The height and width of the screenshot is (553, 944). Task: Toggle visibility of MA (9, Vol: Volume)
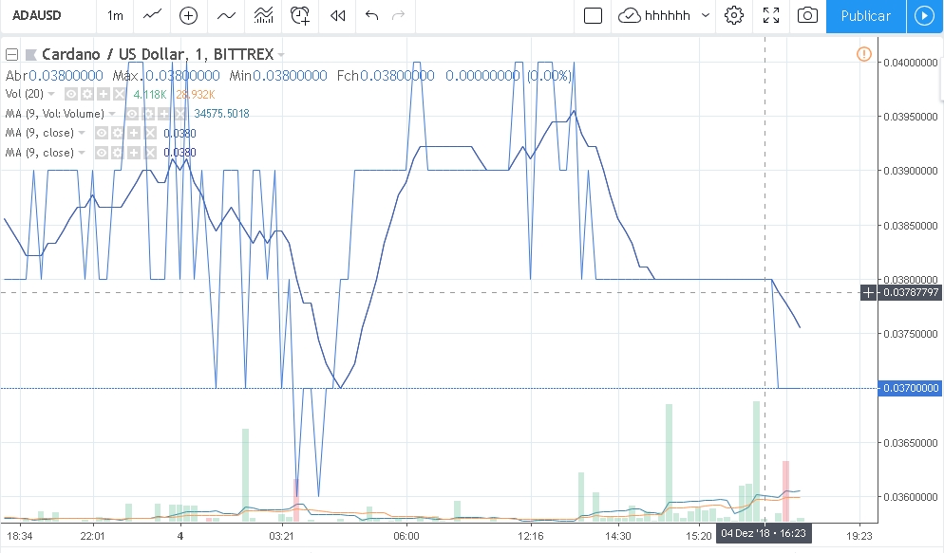coord(133,114)
